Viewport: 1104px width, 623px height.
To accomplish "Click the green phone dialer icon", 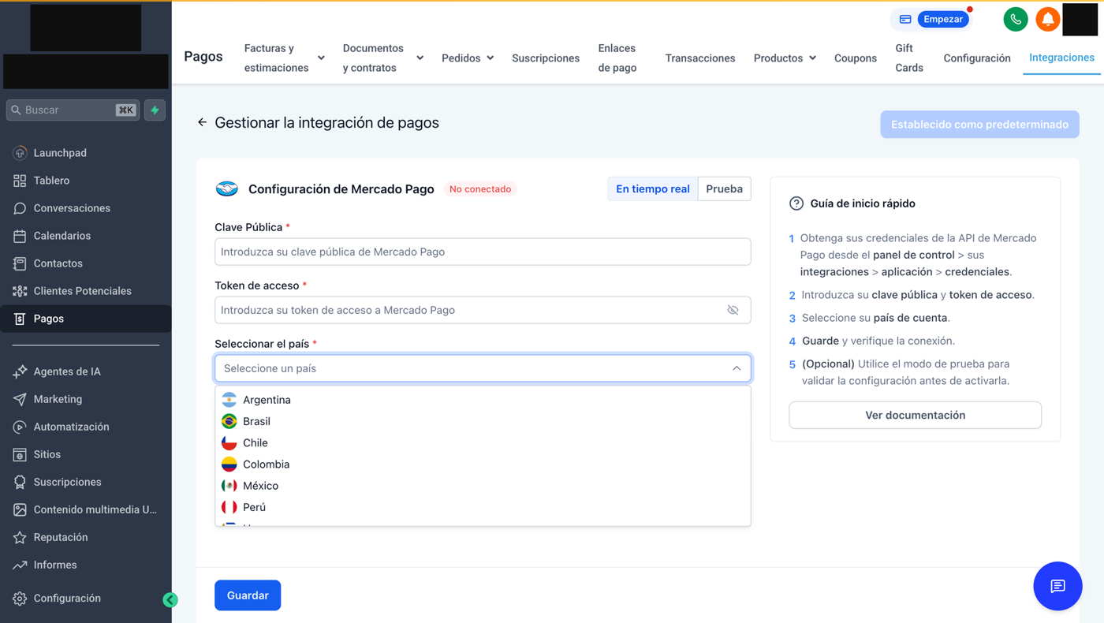I will point(1016,20).
